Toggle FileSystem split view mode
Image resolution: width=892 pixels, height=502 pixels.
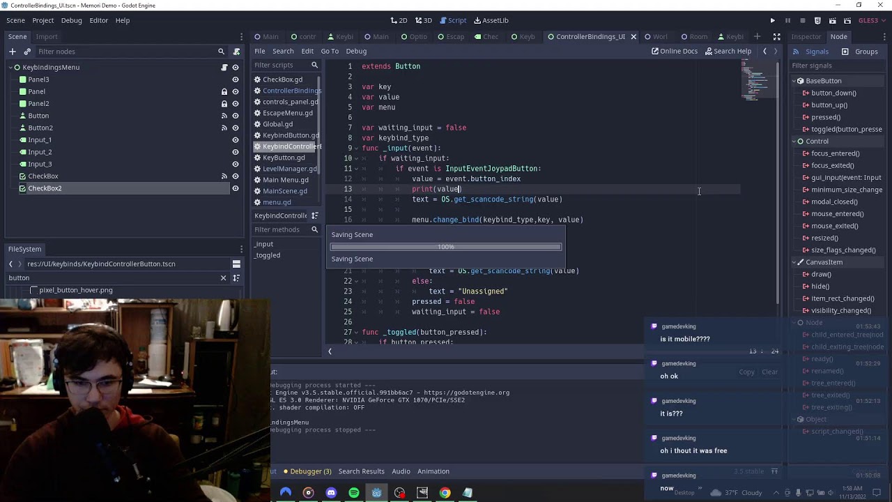tap(236, 264)
